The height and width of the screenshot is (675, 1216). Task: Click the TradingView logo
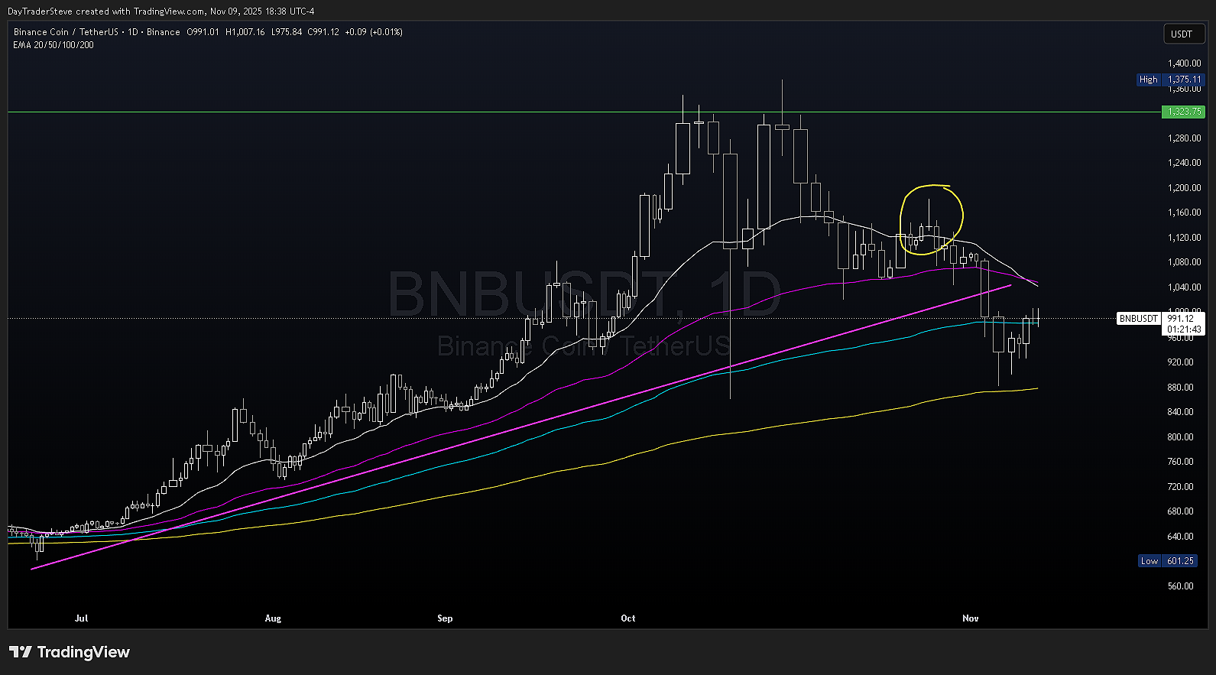[70, 652]
